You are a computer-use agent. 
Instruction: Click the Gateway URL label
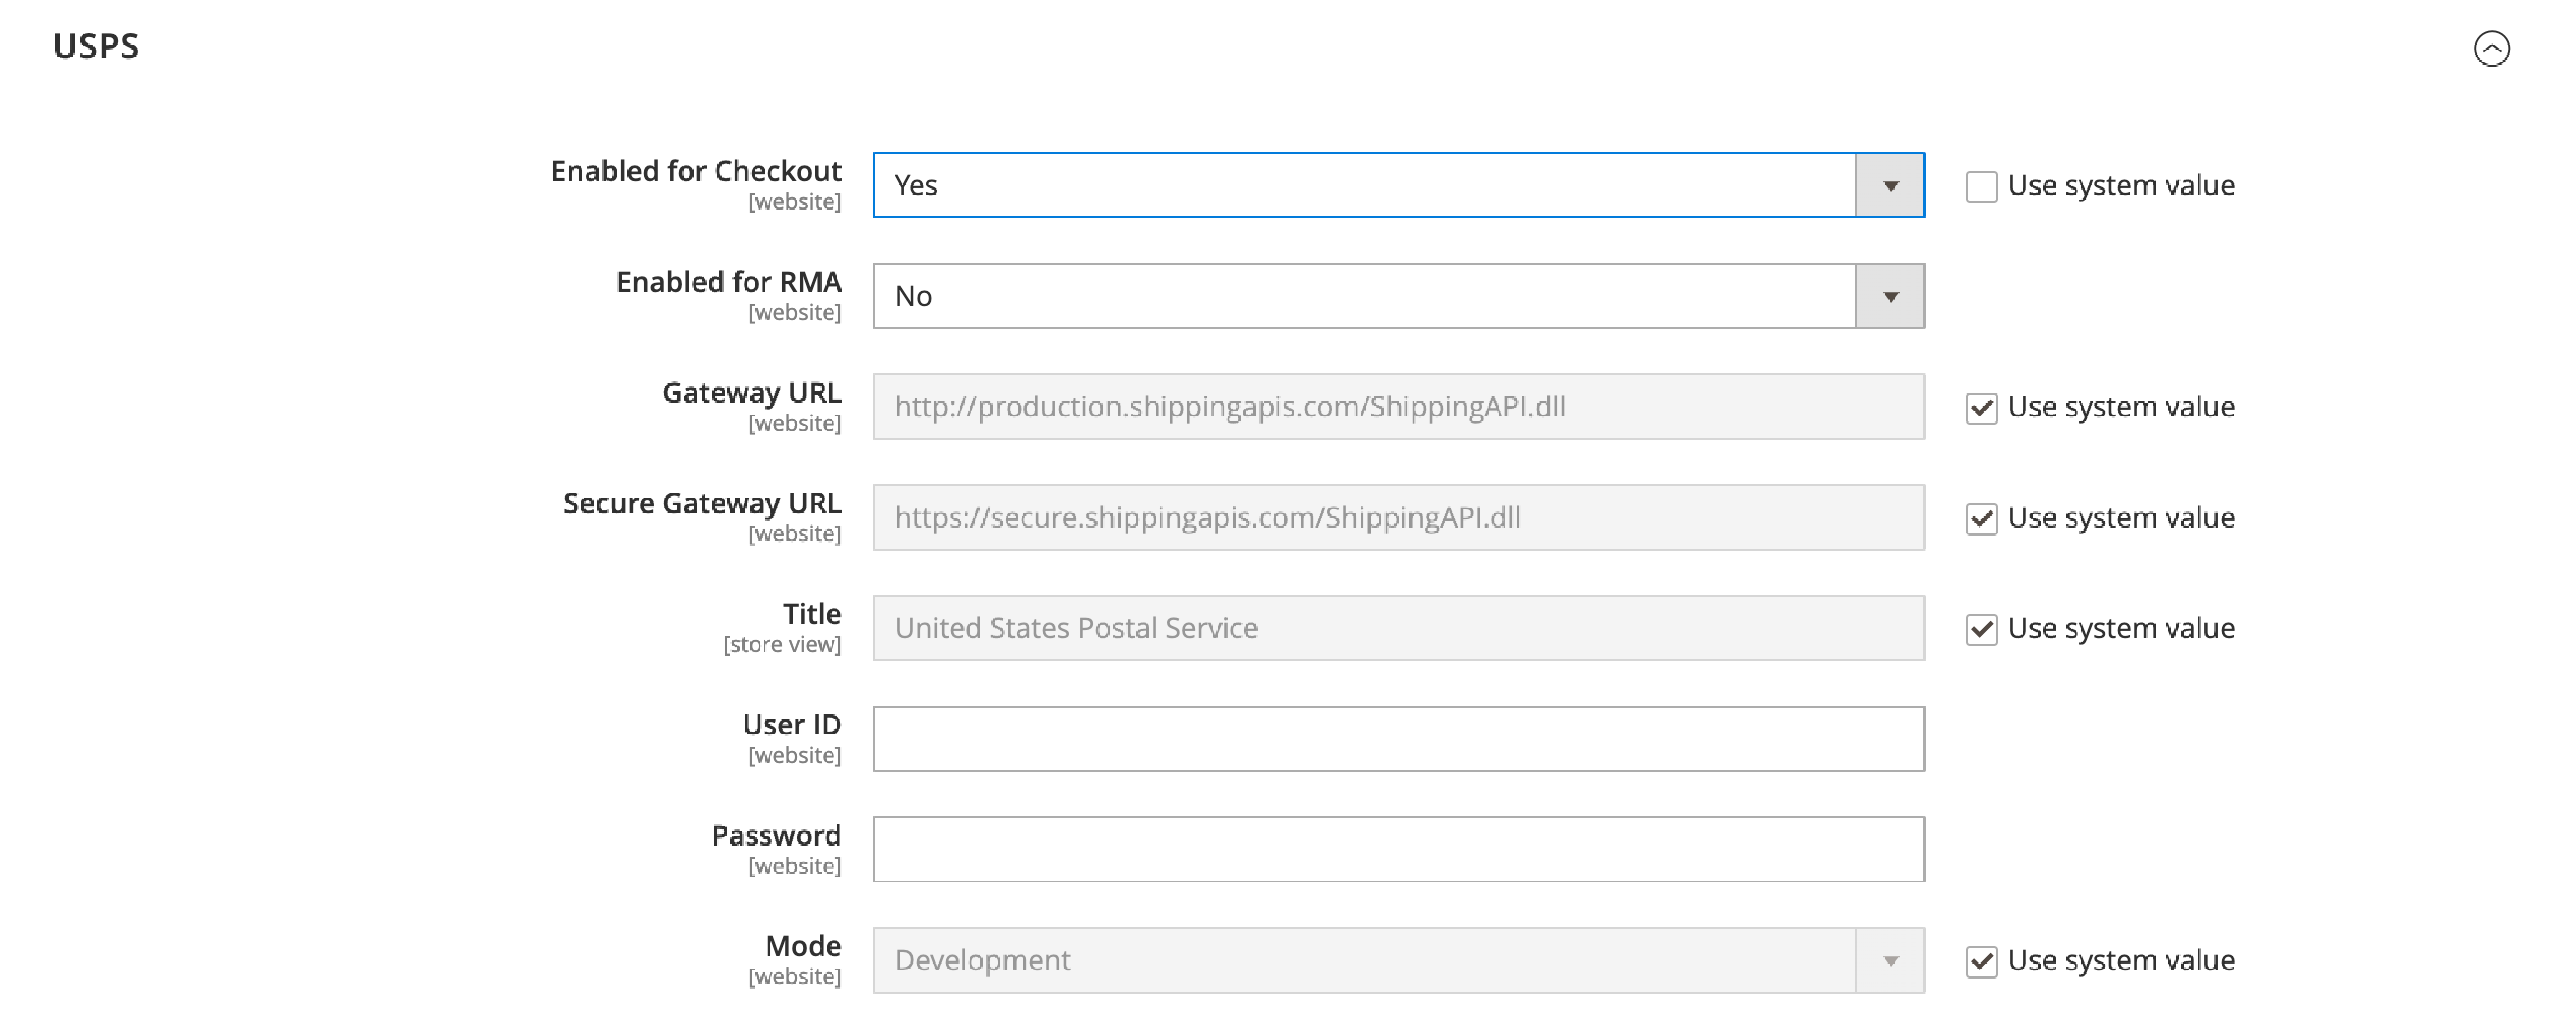click(751, 393)
